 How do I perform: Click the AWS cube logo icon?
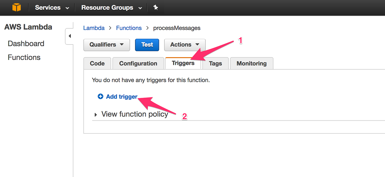16,7
